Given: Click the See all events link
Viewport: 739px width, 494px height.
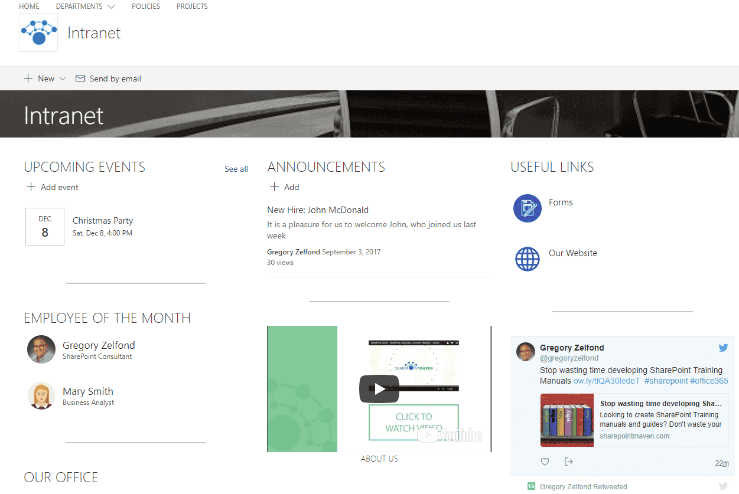Looking at the screenshot, I should (x=236, y=169).
